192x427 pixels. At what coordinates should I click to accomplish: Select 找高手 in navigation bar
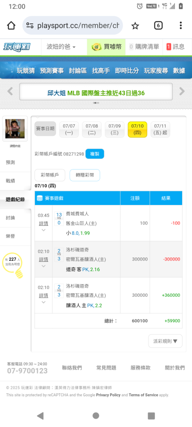(x=101, y=71)
